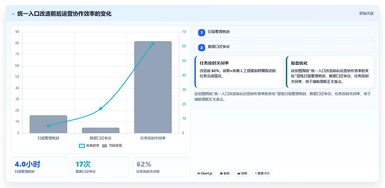
Task: Click the teal 30 tick on right axis
Action: (184, 90)
